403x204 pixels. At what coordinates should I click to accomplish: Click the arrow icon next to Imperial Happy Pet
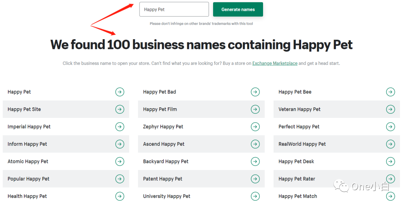click(119, 127)
